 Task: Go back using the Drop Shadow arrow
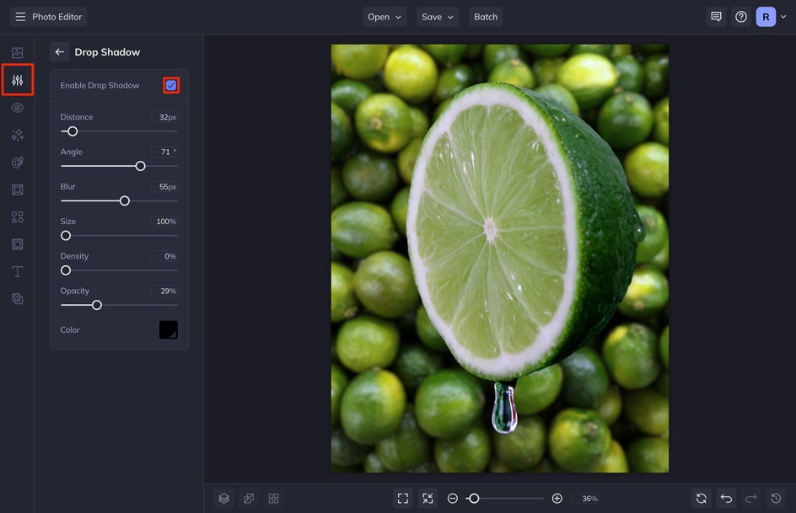pyautogui.click(x=60, y=52)
